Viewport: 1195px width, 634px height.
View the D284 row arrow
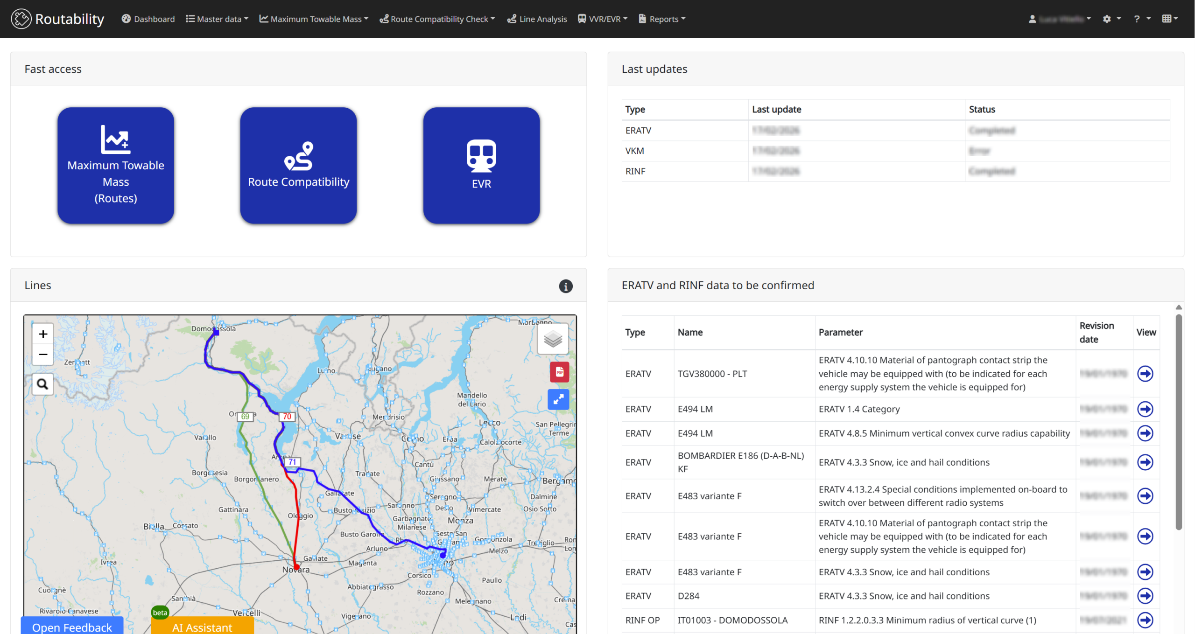(1145, 596)
